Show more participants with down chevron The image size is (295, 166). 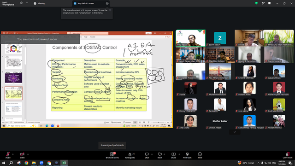235,132
